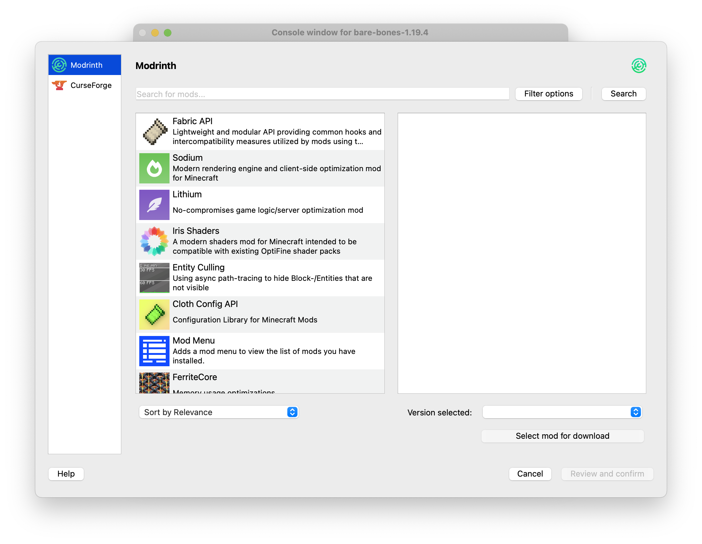Switch to the CurseForge provider tab
The image size is (702, 544).
click(85, 85)
